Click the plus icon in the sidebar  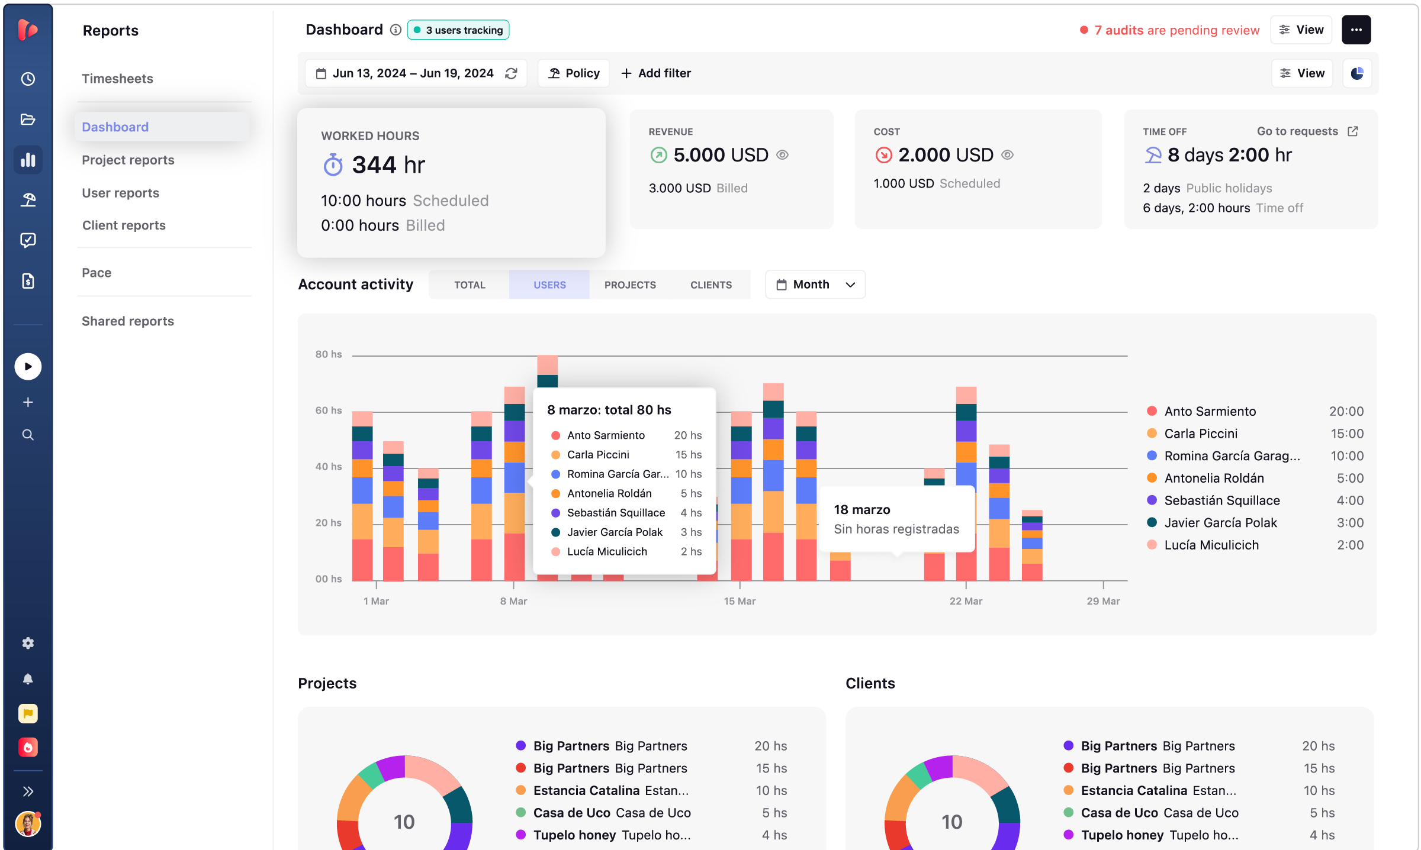[28, 402]
